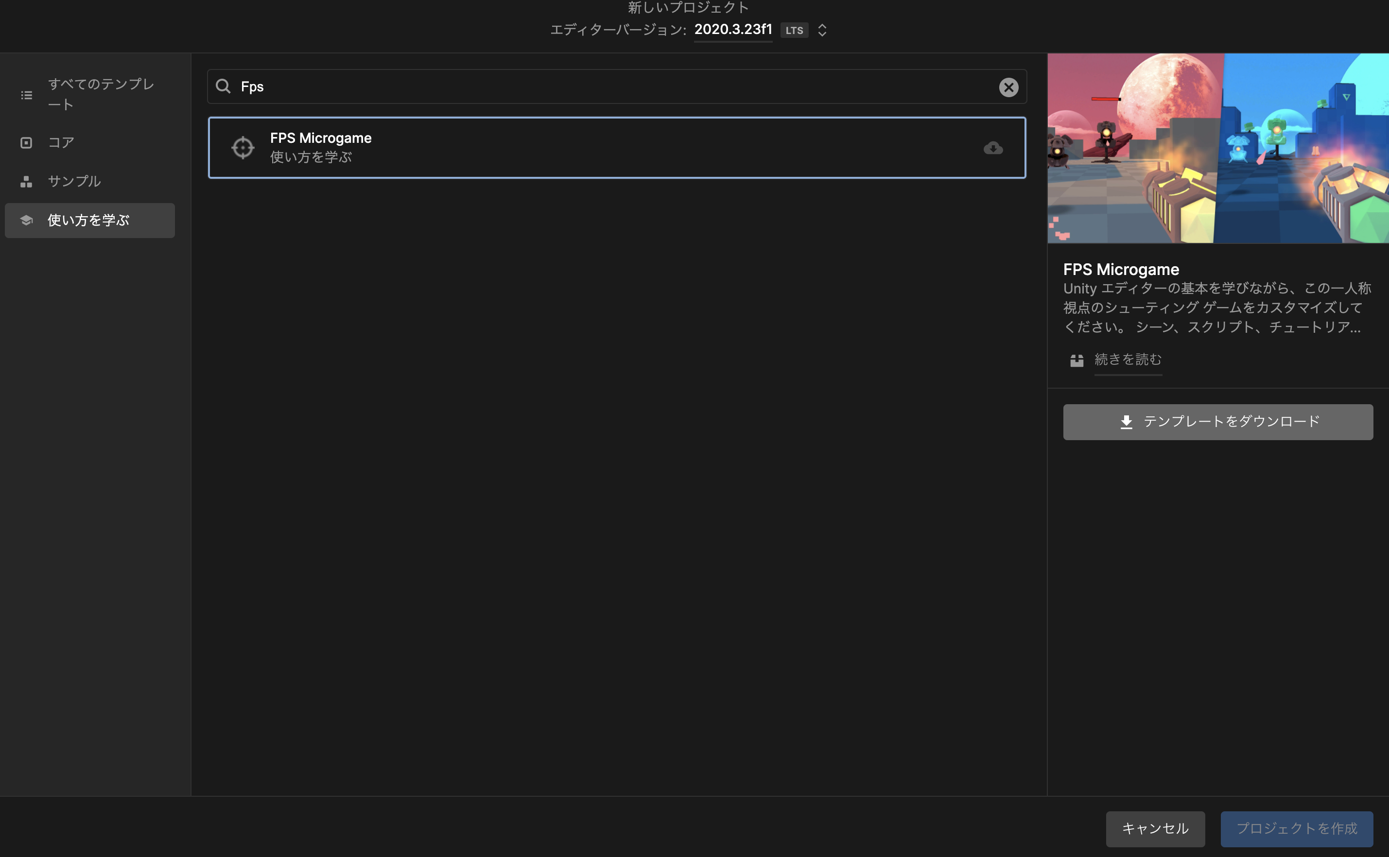Open the editor version chevron selector
1389x857 pixels.
click(822, 30)
